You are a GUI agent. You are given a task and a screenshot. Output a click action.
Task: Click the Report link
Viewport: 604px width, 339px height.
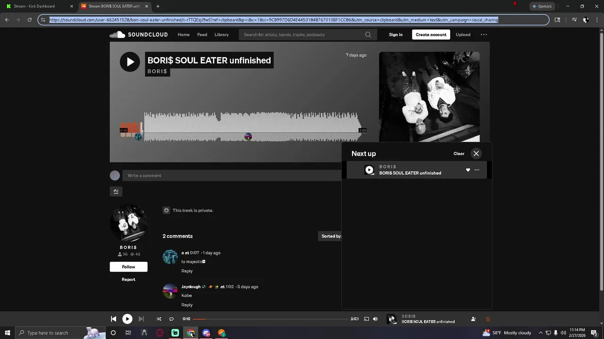[x=128, y=280]
